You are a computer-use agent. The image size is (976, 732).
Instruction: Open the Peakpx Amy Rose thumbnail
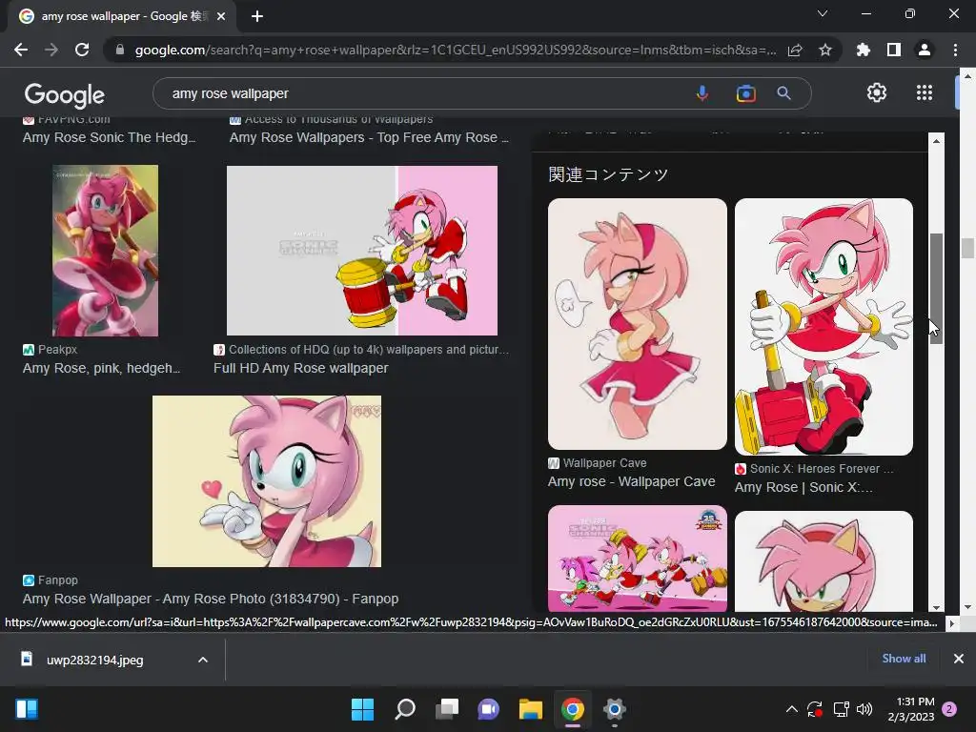(x=105, y=251)
